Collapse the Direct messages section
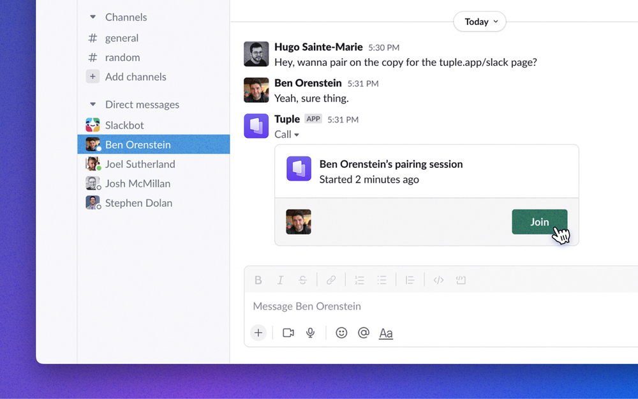The image size is (638, 399). tap(93, 104)
